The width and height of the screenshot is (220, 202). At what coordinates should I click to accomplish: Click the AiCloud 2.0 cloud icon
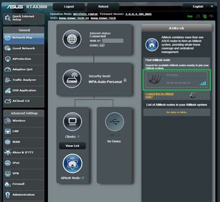[x=7, y=101]
